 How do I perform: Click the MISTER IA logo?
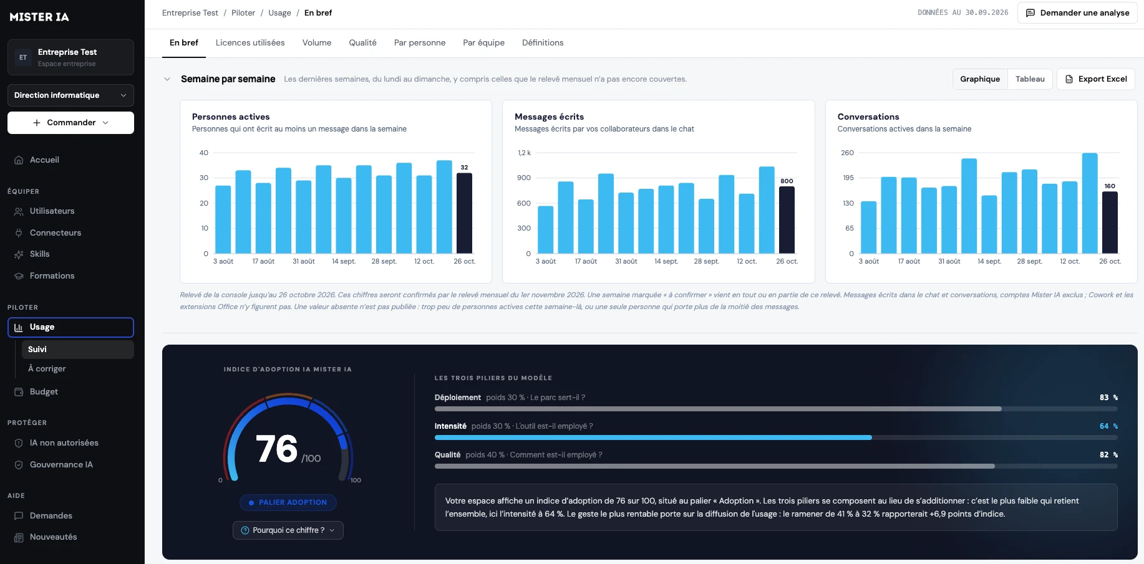tap(39, 17)
